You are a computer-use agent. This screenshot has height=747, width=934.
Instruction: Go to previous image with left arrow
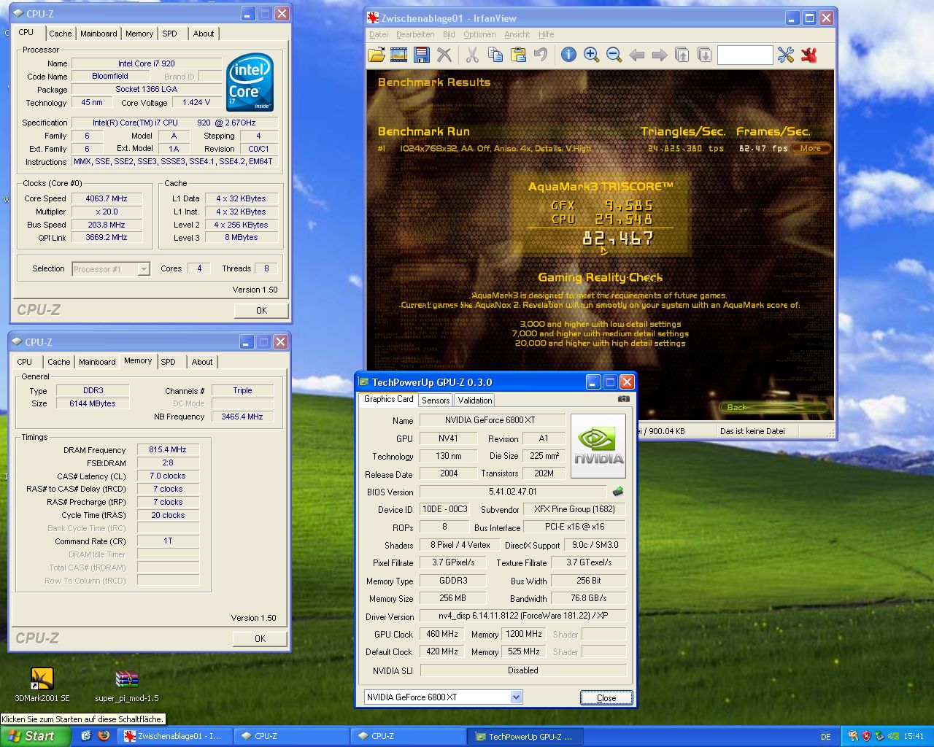pos(636,55)
